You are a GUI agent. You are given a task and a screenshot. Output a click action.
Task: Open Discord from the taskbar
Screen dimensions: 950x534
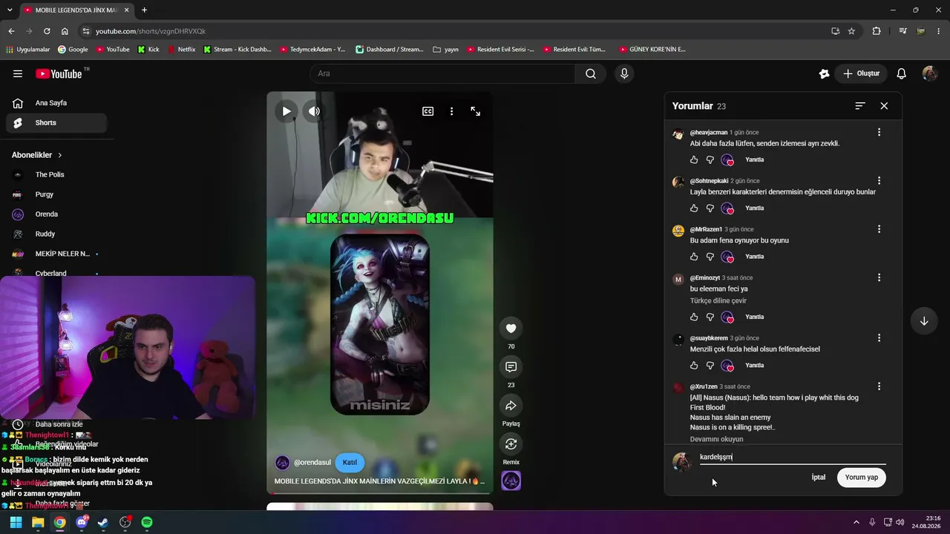point(82,522)
